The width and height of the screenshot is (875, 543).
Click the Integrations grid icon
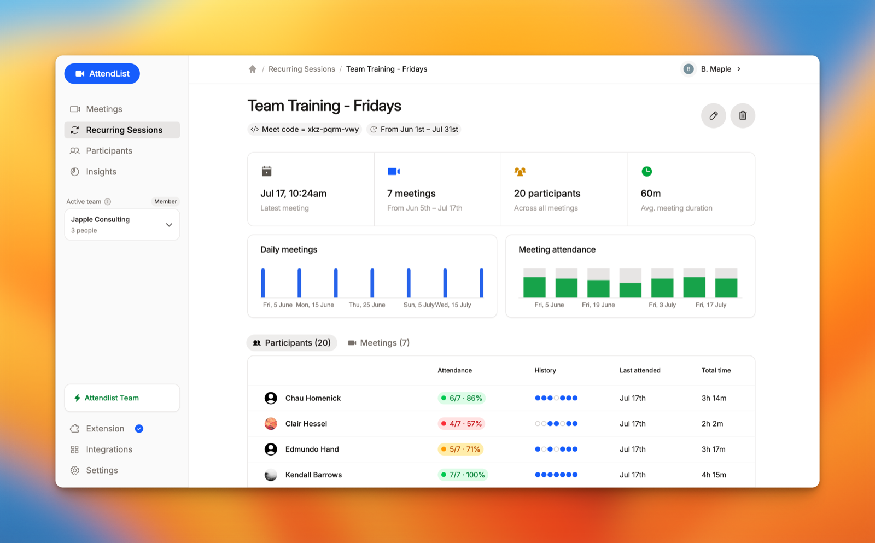tap(75, 449)
